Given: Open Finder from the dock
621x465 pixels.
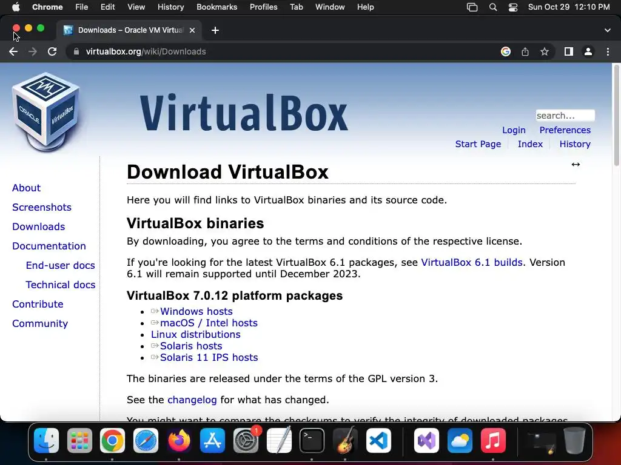Looking at the screenshot, I should 46,441.
